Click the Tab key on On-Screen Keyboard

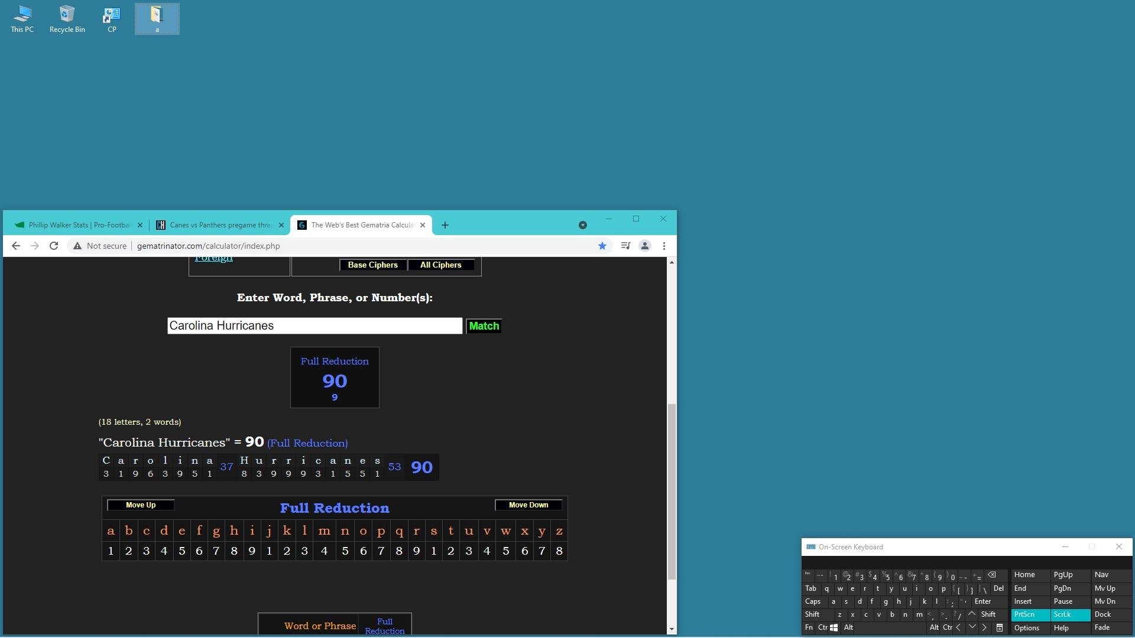click(811, 588)
